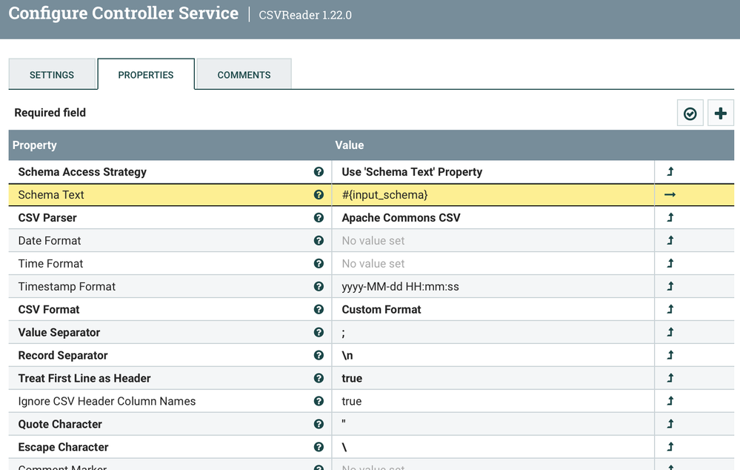This screenshot has height=470, width=740.
Task: Click help icon for Escape Character
Action: coord(319,448)
